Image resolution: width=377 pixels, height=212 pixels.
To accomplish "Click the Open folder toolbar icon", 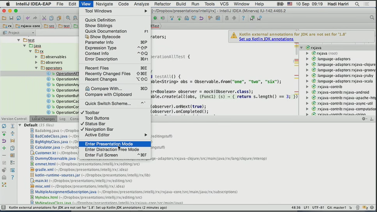I will point(4,18).
